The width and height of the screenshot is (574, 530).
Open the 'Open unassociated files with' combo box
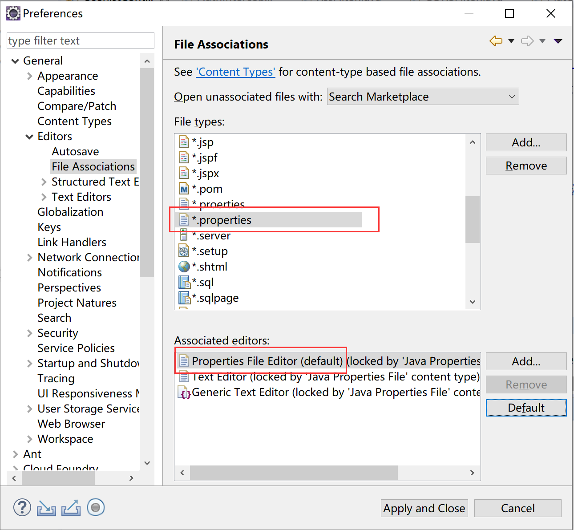point(423,97)
